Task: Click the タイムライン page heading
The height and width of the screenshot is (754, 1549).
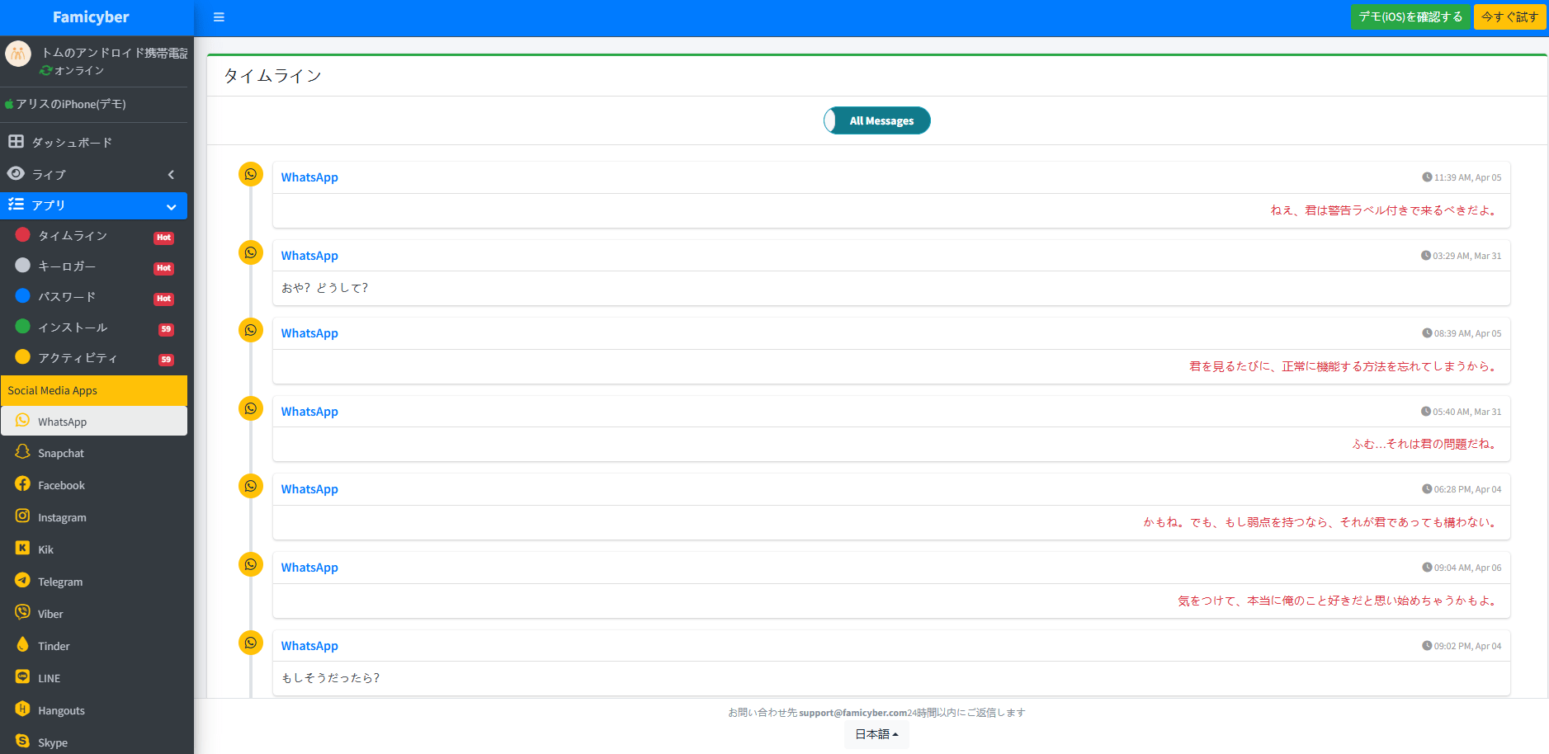Action: 273,76
